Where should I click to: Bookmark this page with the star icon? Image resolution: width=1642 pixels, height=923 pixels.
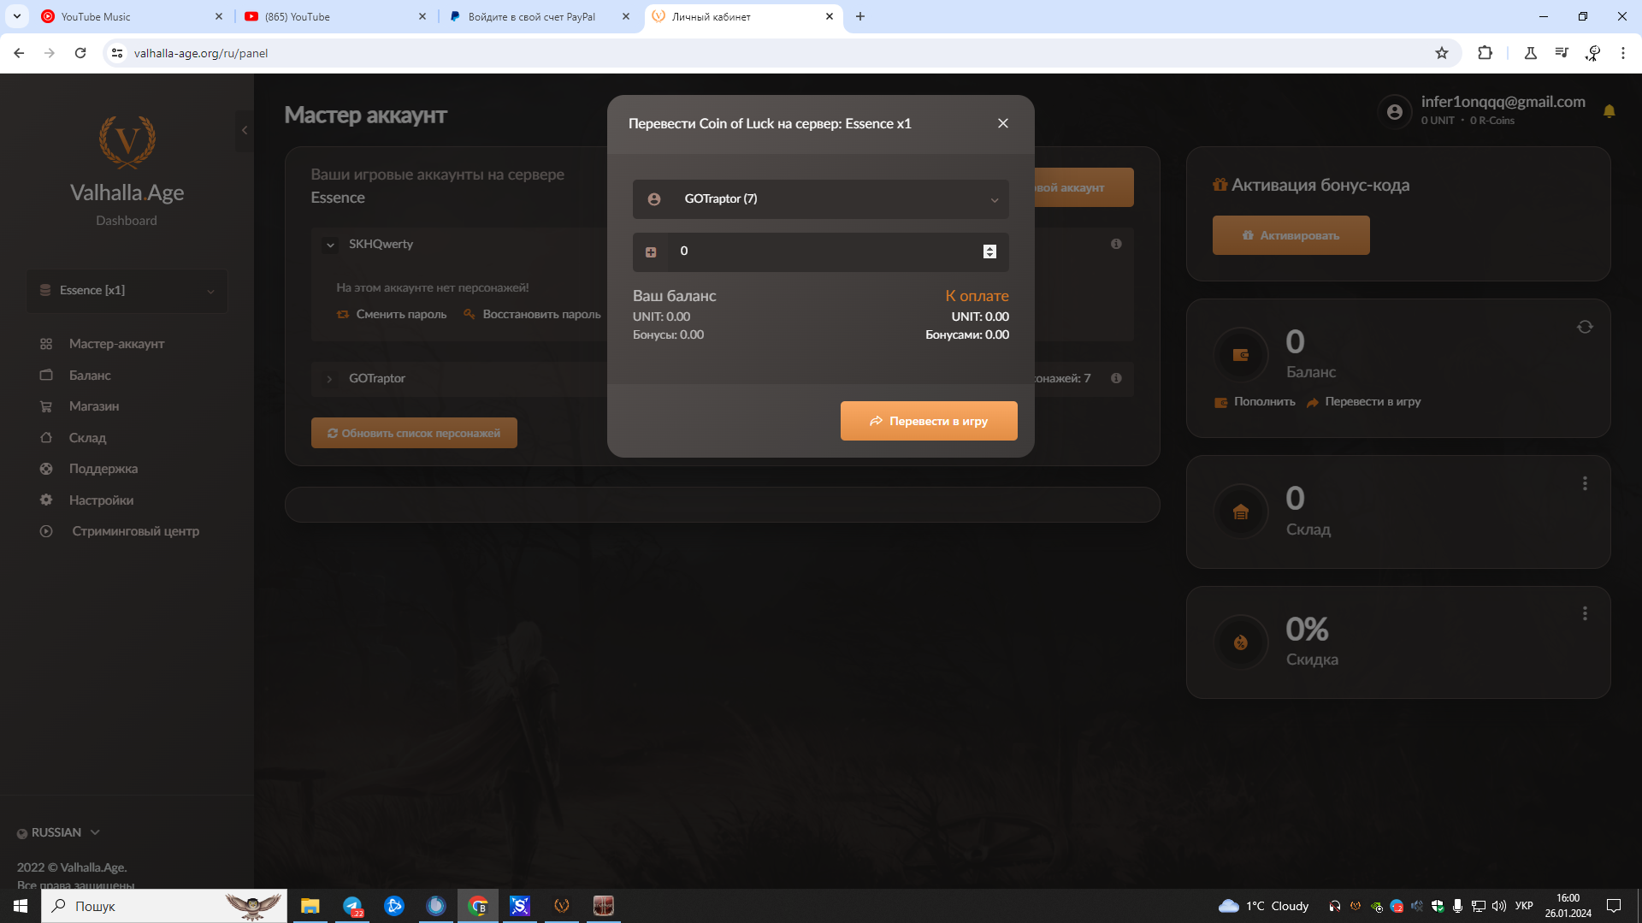point(1442,53)
